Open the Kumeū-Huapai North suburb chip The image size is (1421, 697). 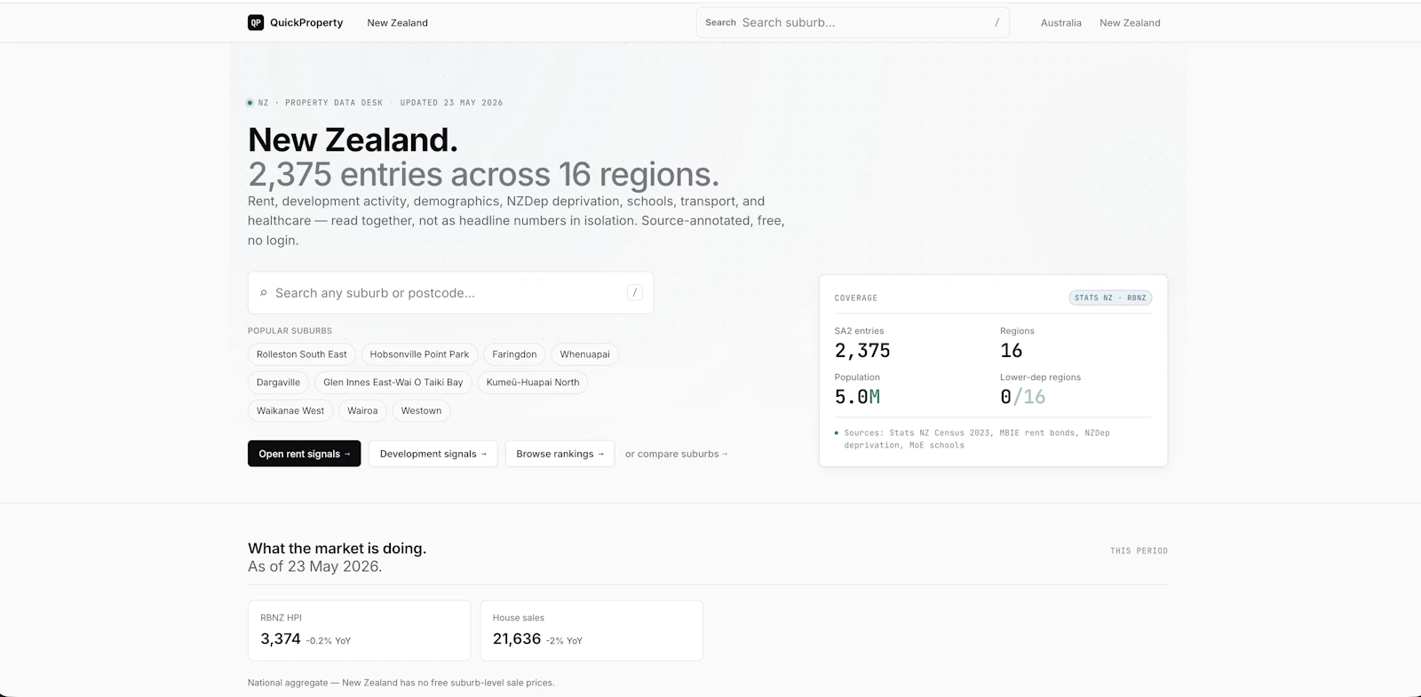[533, 383]
